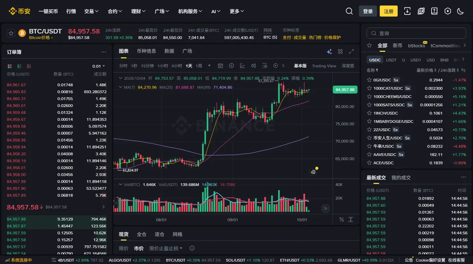
Task: Open the 更多 navigation dropdown
Action: click(237, 11)
